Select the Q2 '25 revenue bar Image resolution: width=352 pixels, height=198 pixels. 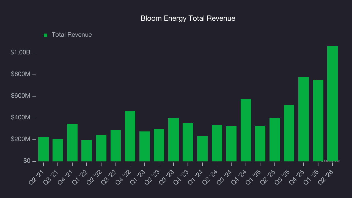275,140
